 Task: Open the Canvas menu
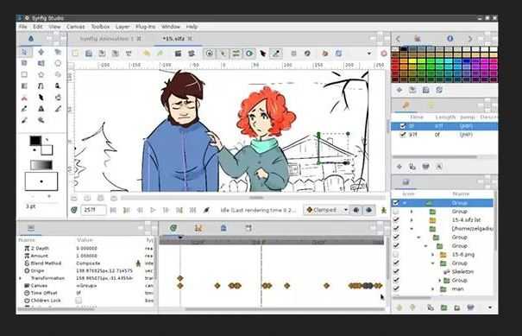(76, 27)
